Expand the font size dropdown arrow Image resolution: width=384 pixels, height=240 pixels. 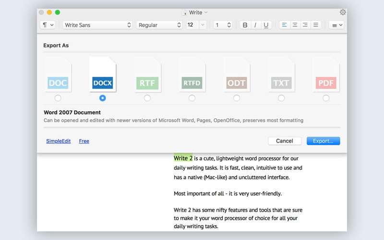pos(203,25)
